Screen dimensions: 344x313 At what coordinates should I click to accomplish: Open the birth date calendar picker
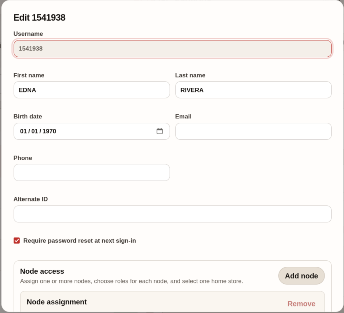pyautogui.click(x=160, y=131)
